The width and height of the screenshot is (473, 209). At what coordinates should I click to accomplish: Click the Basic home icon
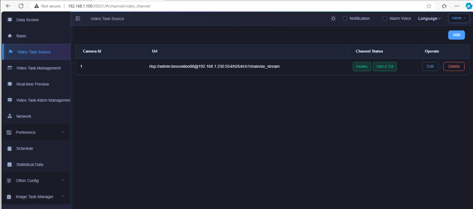pyautogui.click(x=10, y=36)
